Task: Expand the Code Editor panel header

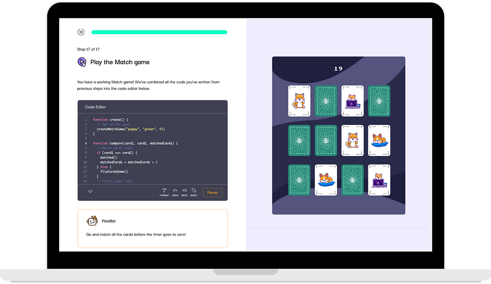Action: (152, 106)
